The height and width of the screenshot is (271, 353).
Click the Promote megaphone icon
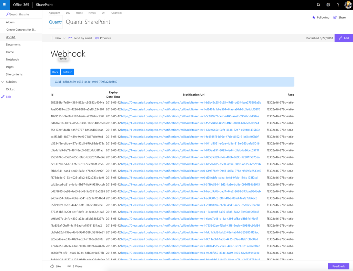point(97,38)
